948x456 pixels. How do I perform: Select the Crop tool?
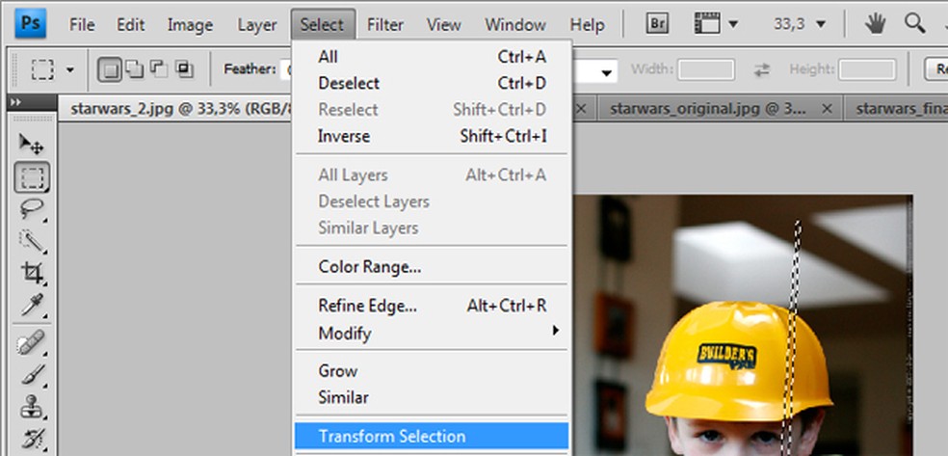click(x=32, y=272)
